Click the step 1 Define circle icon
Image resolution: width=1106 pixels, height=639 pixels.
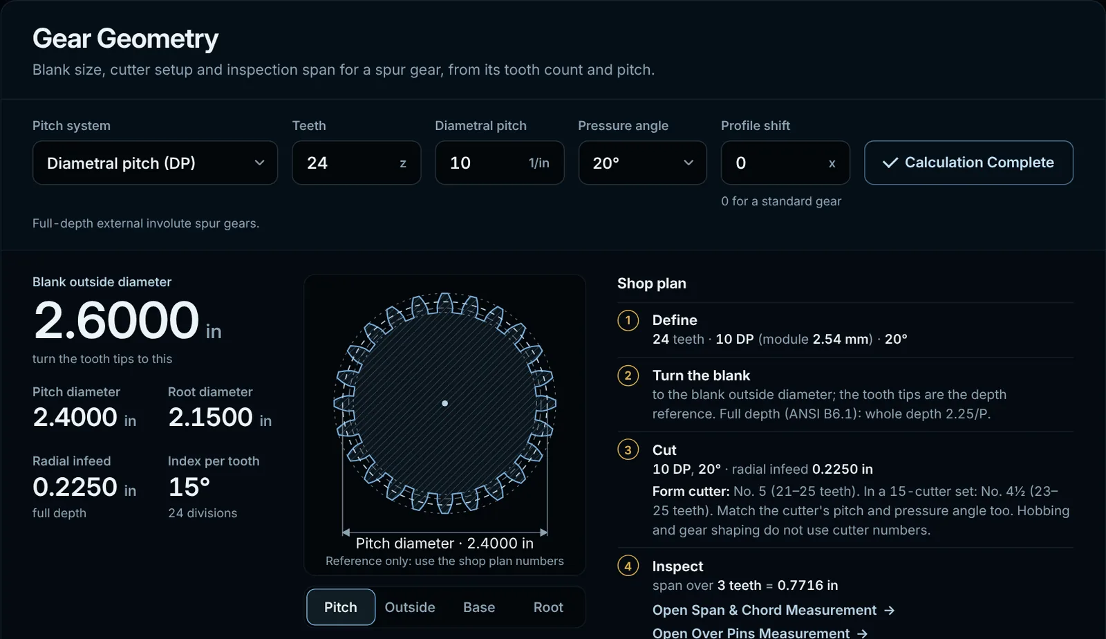(x=628, y=321)
